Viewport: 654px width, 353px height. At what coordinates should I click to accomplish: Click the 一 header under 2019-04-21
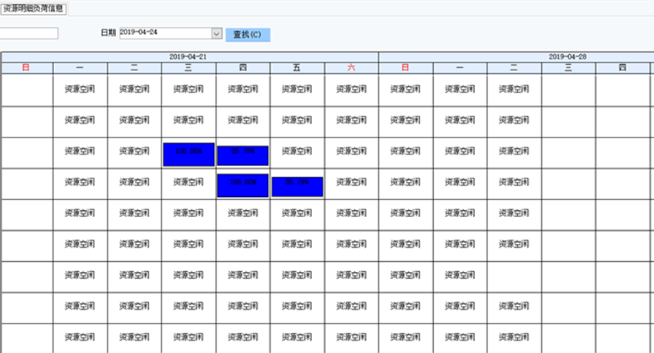pyautogui.click(x=80, y=68)
